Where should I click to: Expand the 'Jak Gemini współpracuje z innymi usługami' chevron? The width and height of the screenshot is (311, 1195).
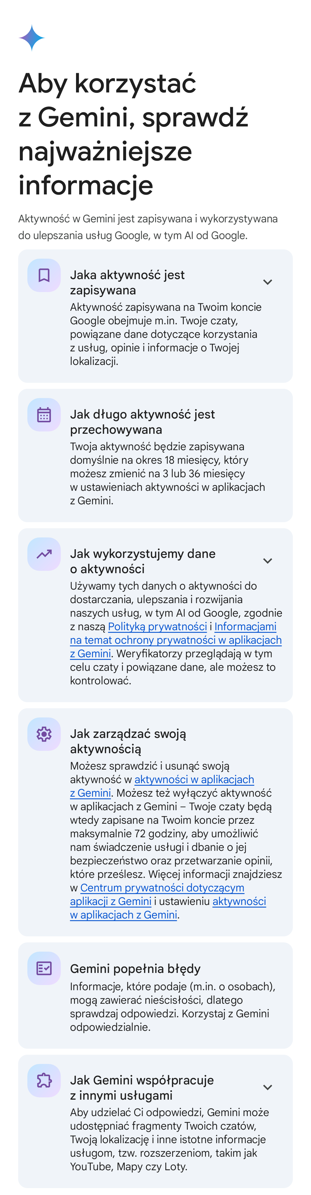[x=268, y=1087]
